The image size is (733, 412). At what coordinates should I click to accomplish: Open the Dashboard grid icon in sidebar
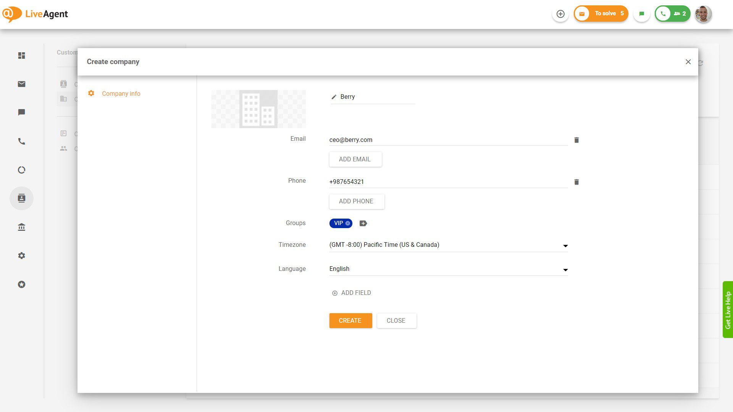[22, 56]
